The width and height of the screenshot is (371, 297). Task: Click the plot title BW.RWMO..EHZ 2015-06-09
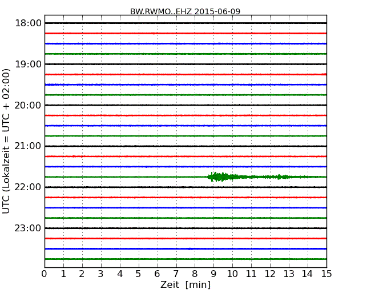(185, 11)
